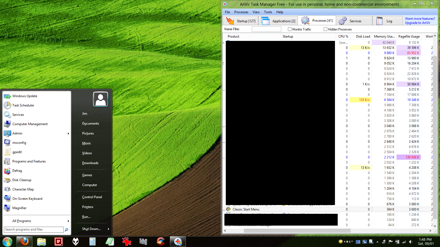Click the Start menu search magnifier icon
Image resolution: width=440 pixels, height=247 pixels.
pos(67,230)
